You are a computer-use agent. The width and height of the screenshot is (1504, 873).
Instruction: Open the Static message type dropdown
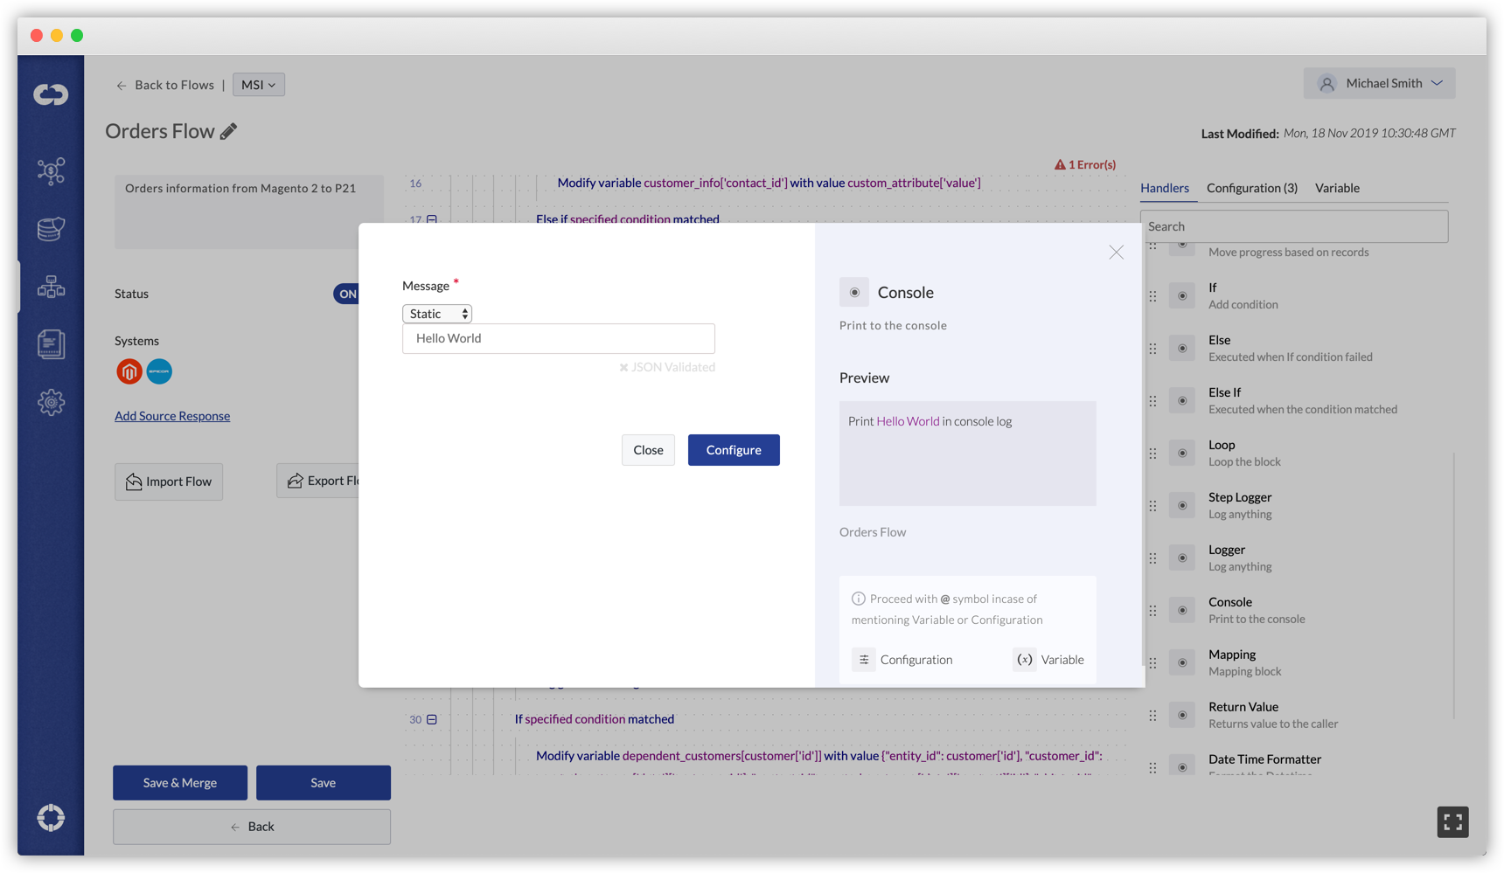(x=437, y=314)
